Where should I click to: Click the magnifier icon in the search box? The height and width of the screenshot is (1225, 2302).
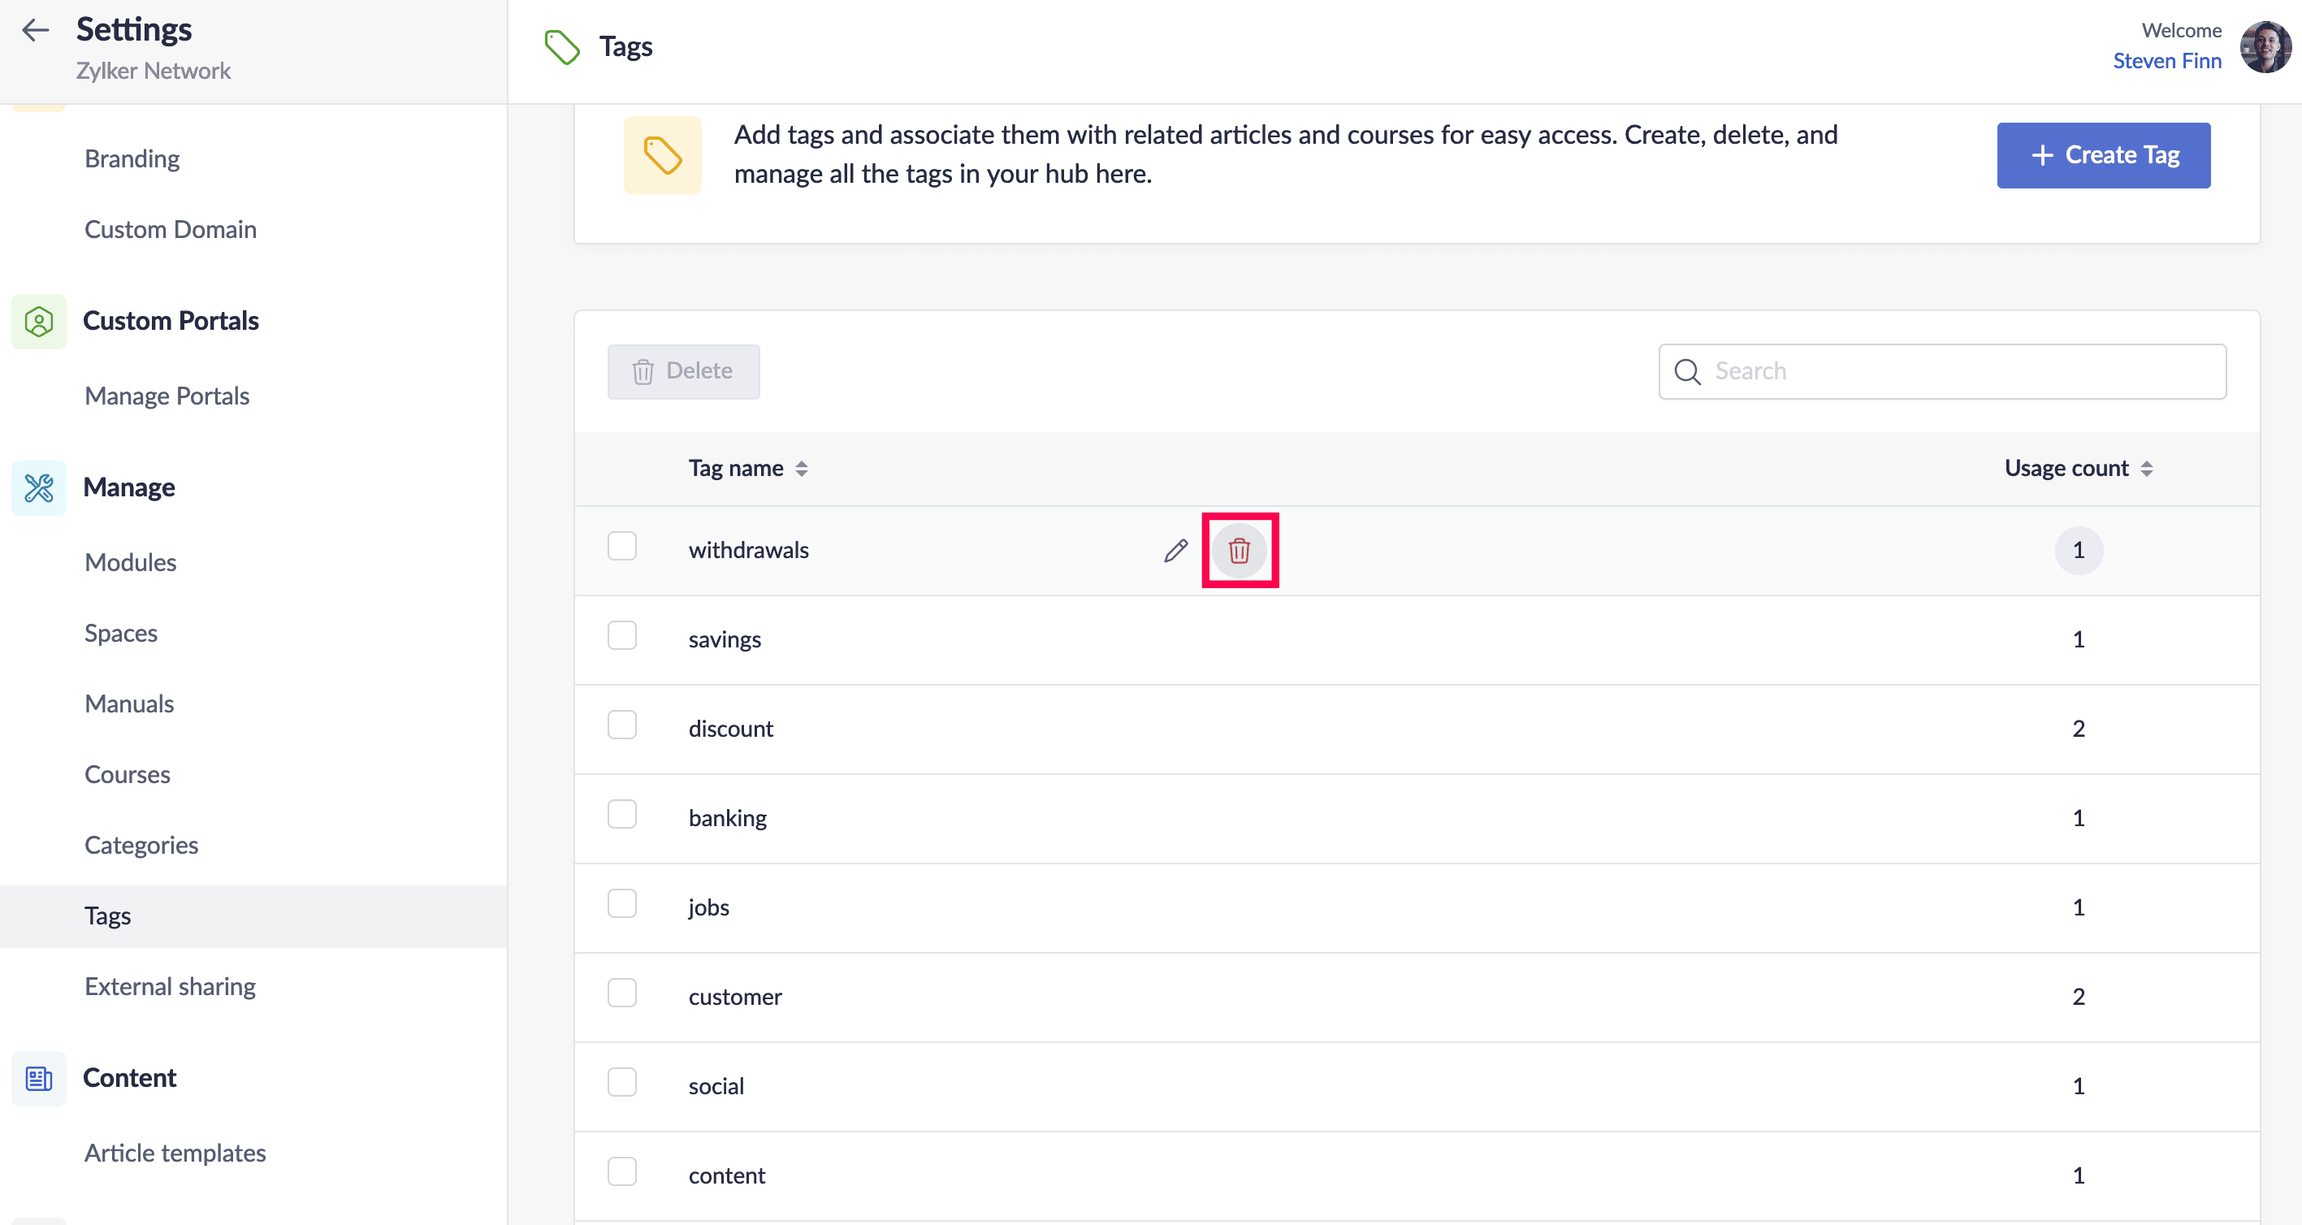click(1687, 372)
